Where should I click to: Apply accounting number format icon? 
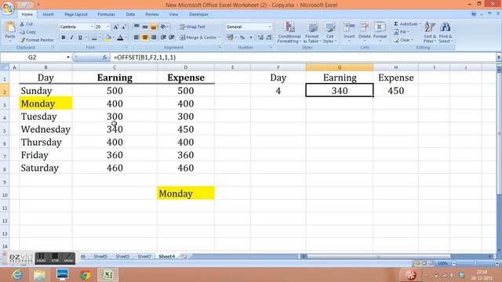[x=230, y=38]
